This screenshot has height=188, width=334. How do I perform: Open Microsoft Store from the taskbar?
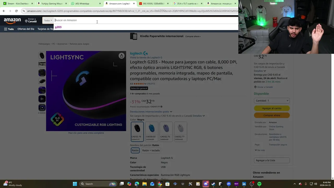coord(167,184)
